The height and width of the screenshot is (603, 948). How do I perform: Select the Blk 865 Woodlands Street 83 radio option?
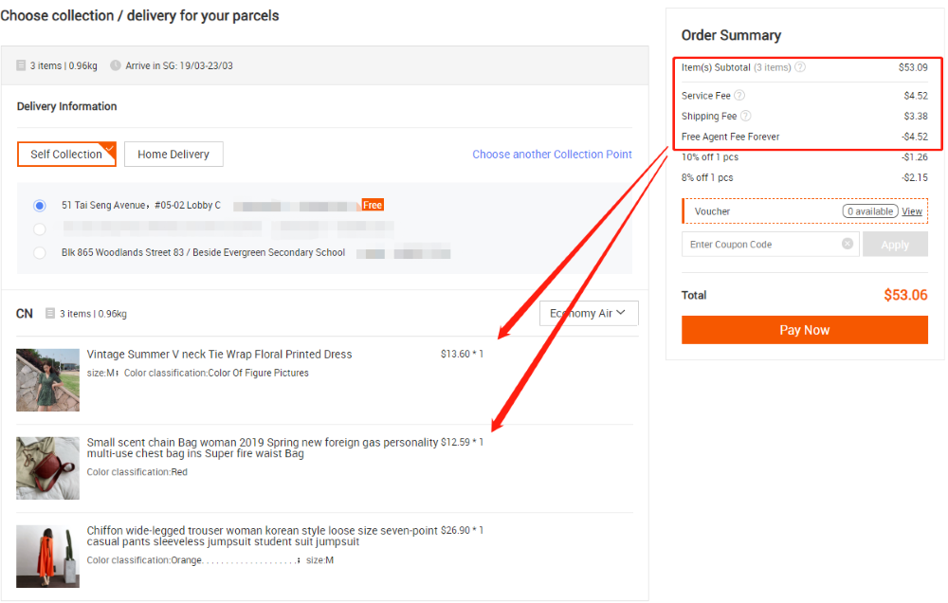coord(40,253)
